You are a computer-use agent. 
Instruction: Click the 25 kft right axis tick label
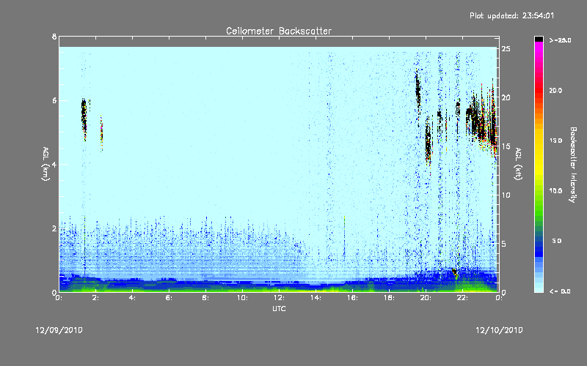[x=506, y=49]
